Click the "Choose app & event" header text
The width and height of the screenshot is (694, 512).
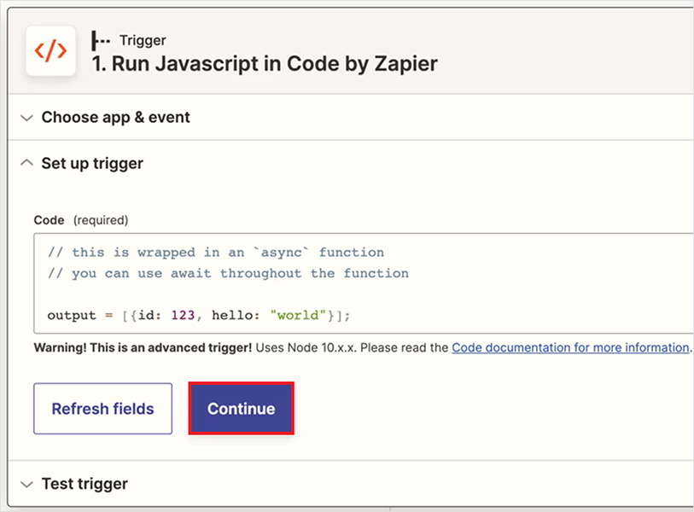click(x=114, y=117)
